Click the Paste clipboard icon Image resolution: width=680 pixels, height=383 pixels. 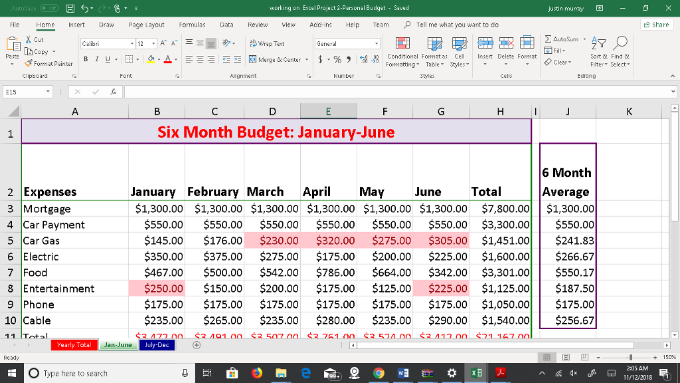point(13,44)
